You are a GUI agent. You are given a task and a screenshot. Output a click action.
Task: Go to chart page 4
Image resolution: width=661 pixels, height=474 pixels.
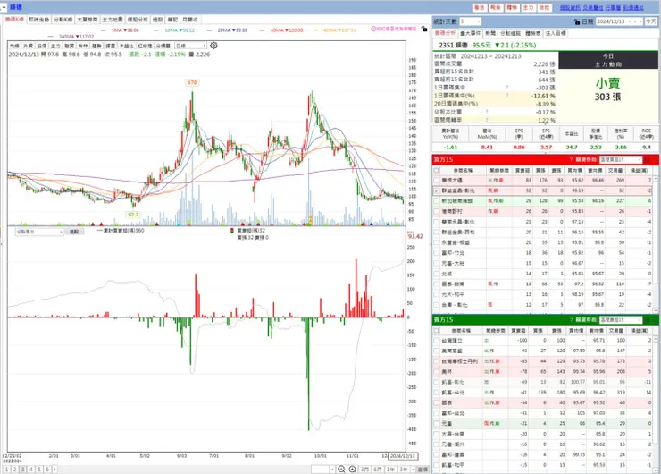point(31,469)
